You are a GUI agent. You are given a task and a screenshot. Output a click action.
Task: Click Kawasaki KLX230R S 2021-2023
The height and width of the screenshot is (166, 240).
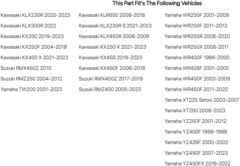tap(115, 26)
